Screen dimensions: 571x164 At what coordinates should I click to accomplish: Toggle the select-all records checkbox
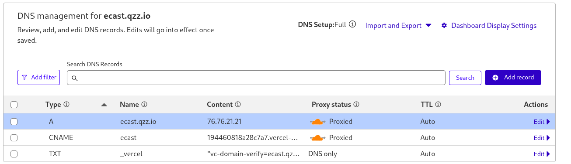(14, 105)
